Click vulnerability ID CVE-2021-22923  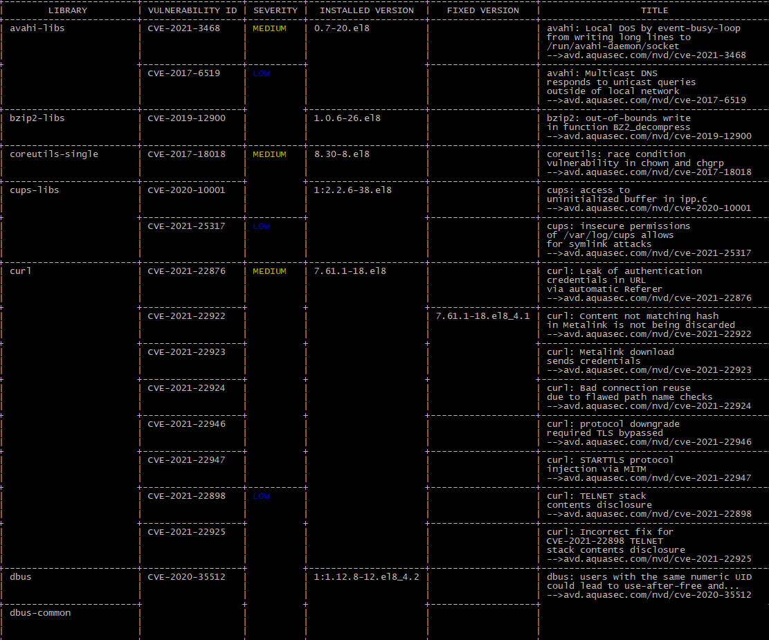point(187,351)
